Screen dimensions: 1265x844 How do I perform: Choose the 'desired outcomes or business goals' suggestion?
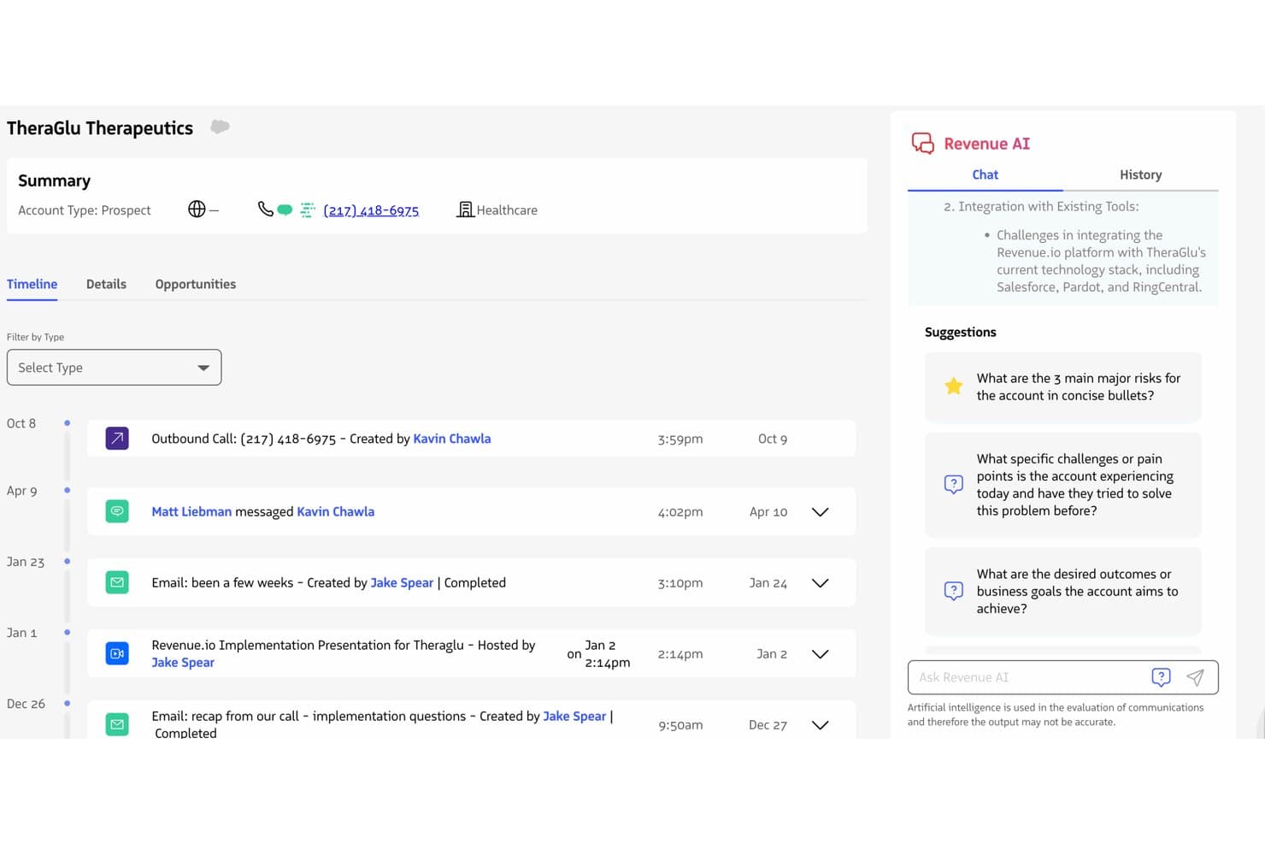pos(1063,591)
